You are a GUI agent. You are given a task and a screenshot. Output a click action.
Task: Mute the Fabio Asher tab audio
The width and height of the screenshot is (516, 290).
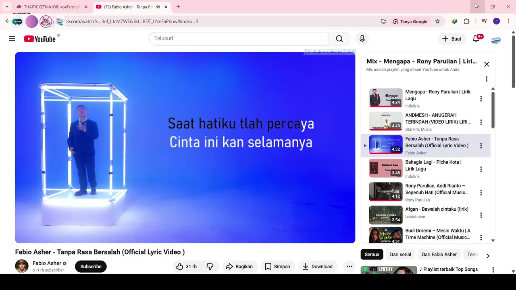pyautogui.click(x=158, y=7)
